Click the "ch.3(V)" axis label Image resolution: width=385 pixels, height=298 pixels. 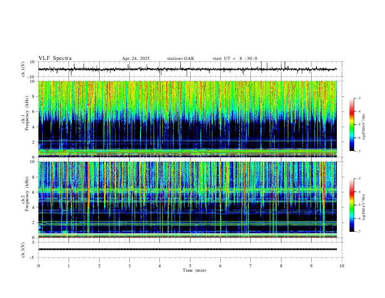[23, 250]
